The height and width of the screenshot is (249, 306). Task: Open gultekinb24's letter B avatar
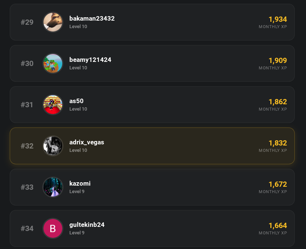coord(53,228)
